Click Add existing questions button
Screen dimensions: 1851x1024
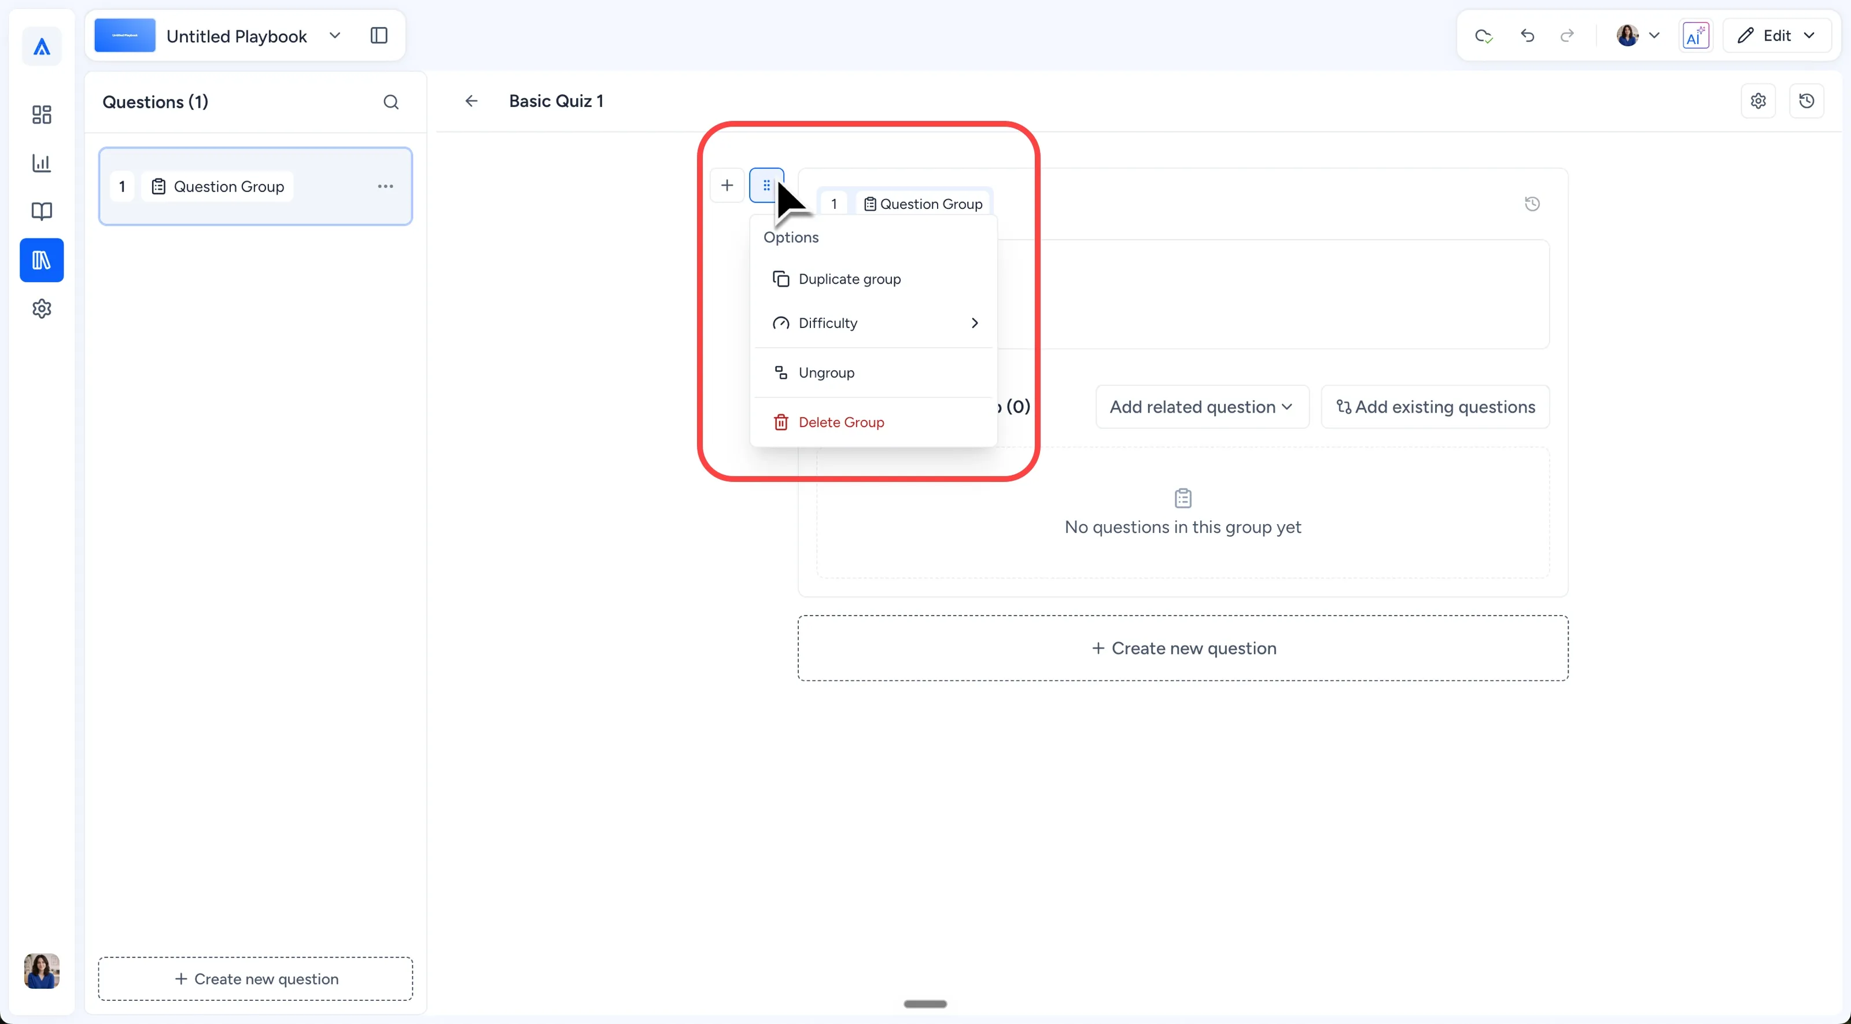[1436, 407]
